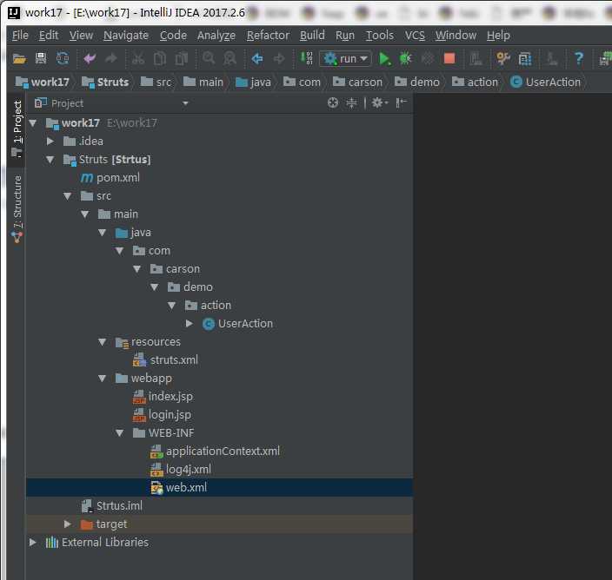The image size is (612, 580).
Task: Expand the .idea folder
Action: coord(50,142)
